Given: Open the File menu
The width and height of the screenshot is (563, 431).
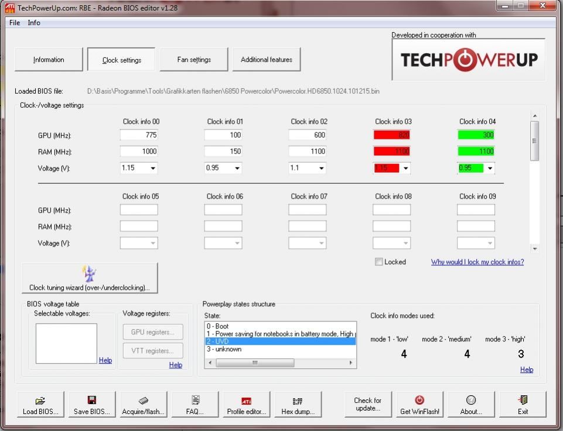Looking at the screenshot, I should 15,23.
